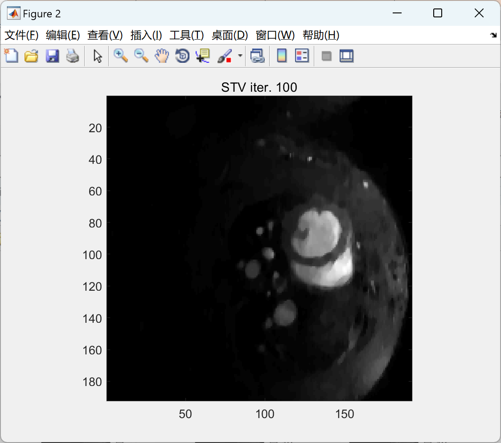Select the Data Cursor tool
Image resolution: width=501 pixels, height=443 pixels.
(x=203, y=56)
